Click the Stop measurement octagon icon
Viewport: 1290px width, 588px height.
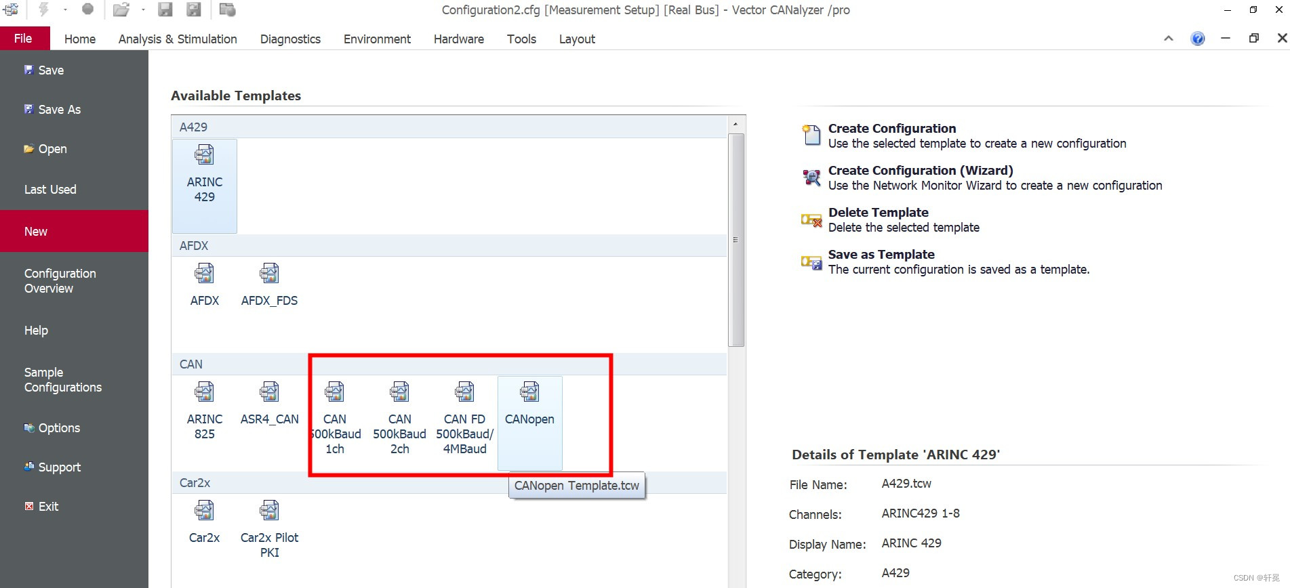tap(87, 9)
